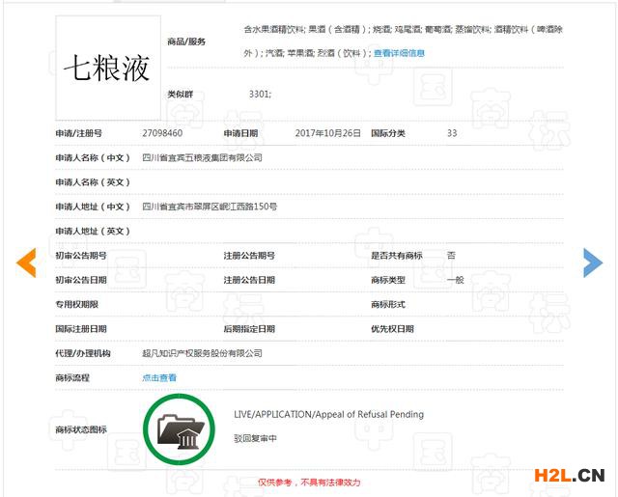Click the similar group value 3301

tap(260, 94)
